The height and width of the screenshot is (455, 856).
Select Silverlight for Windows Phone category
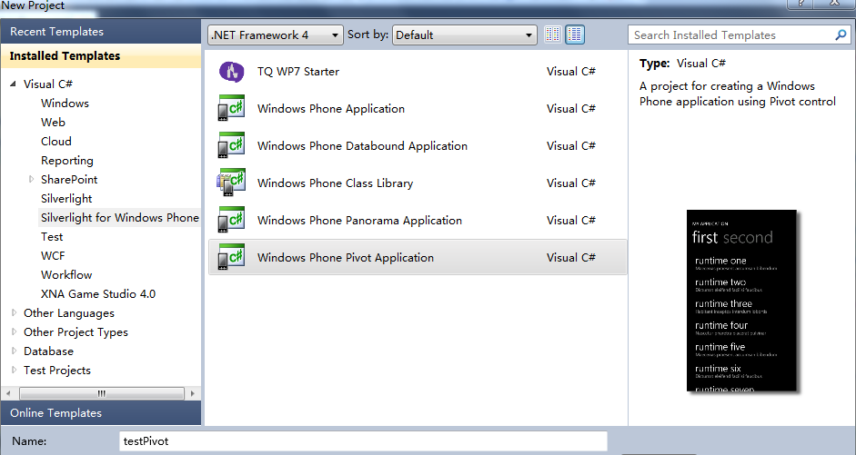119,217
